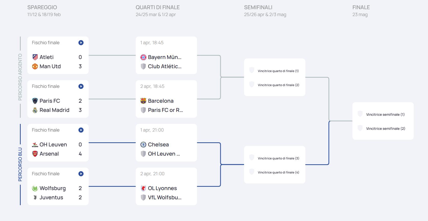Click the Wolfsburg crest icon
This screenshot has height=221, width=428.
pos(35,188)
